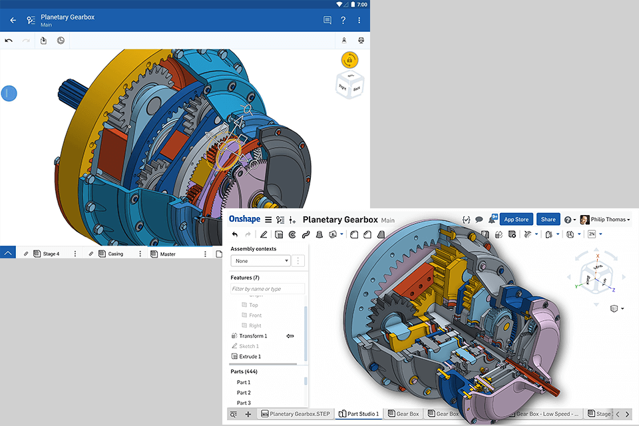This screenshot has height=426, width=639.
Task: Open the display options dropdown below the view cube
Action: [614, 308]
